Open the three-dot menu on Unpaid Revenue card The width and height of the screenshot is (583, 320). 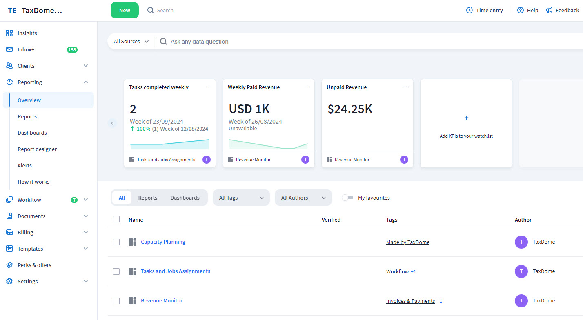406,87
